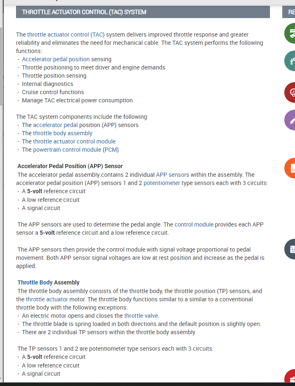Open the teal wiring diagram icon

[290, 61]
